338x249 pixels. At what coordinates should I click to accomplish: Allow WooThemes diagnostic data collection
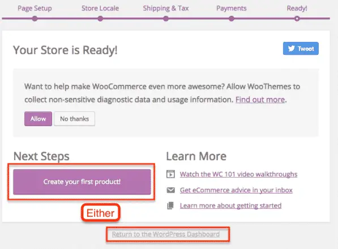[x=38, y=119]
